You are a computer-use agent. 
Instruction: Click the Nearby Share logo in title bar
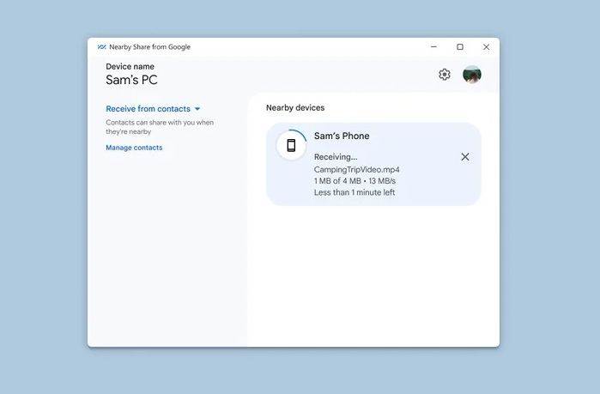click(x=101, y=47)
